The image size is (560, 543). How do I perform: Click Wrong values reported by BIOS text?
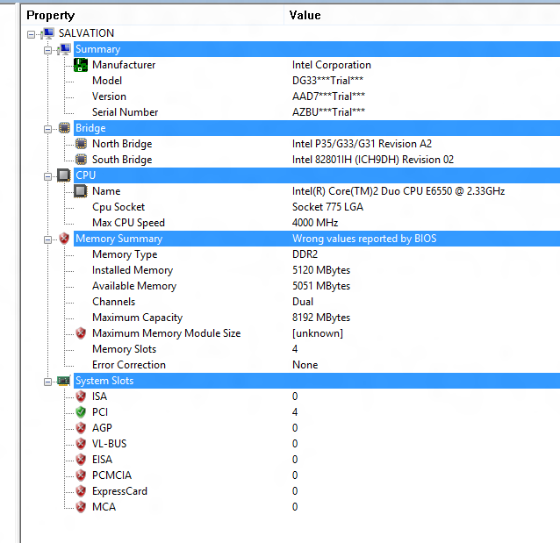(x=364, y=239)
